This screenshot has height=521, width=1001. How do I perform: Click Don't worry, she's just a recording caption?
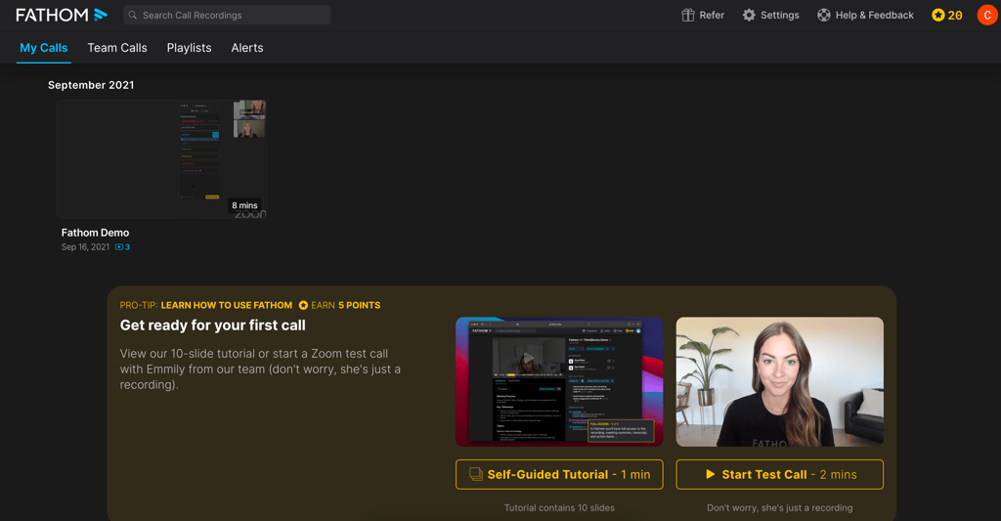(779, 507)
